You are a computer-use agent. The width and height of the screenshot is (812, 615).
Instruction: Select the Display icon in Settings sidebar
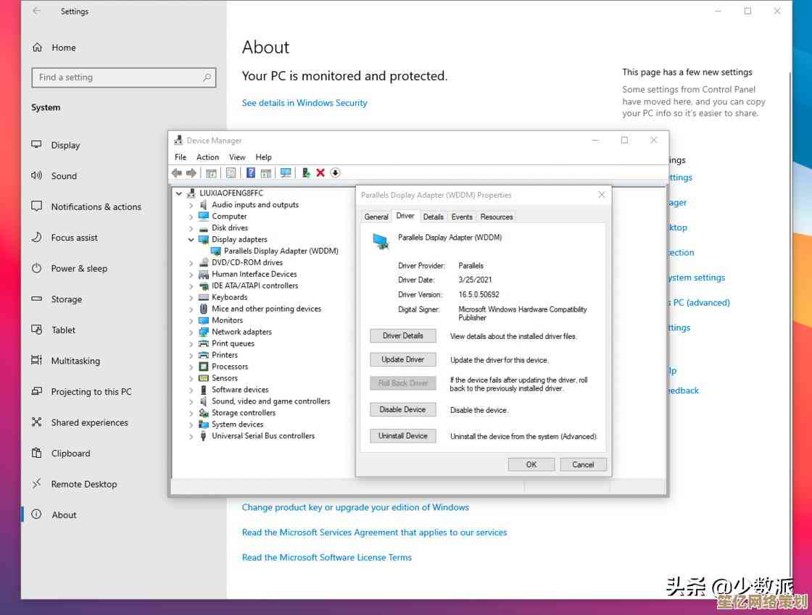click(65, 145)
